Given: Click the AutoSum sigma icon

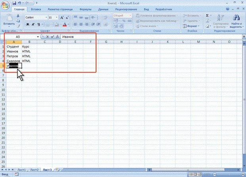Looking at the screenshot, I should coord(207,15).
